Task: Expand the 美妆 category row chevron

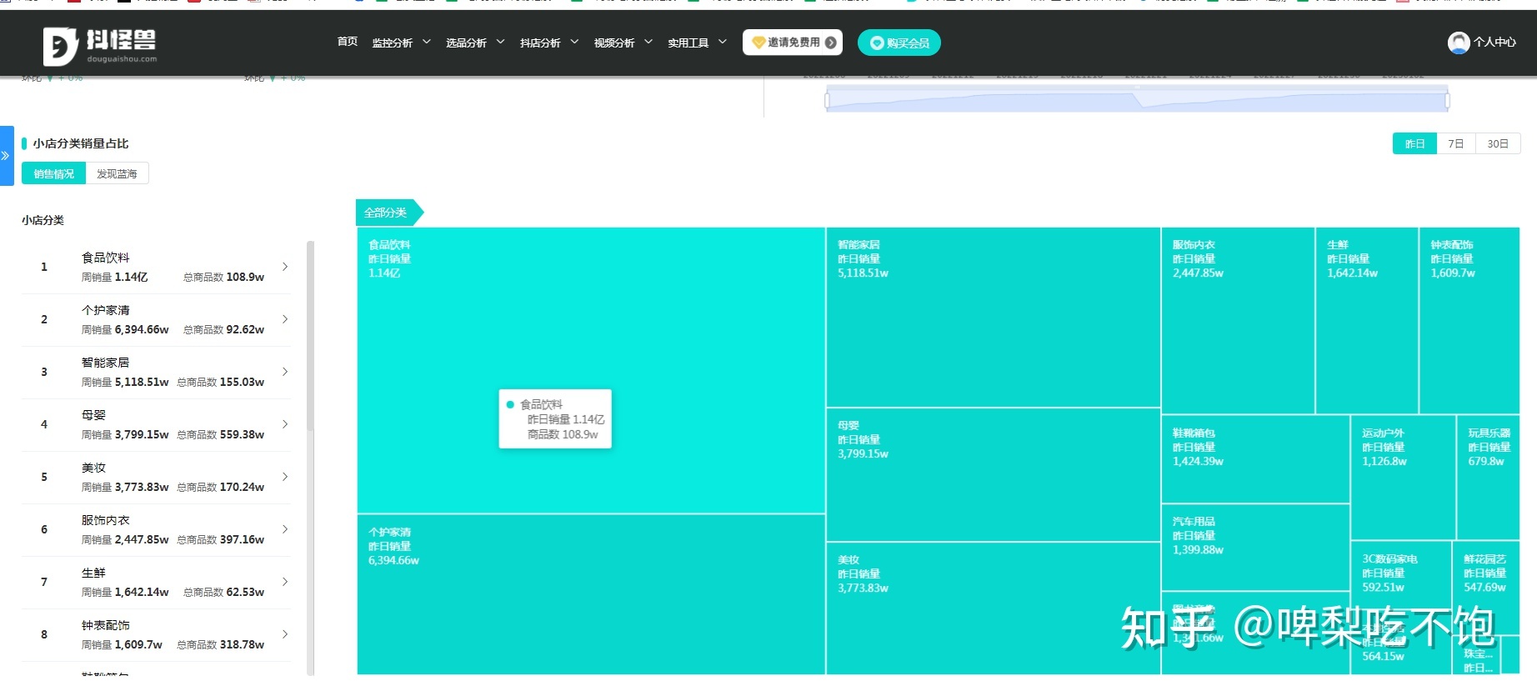Action: point(285,477)
